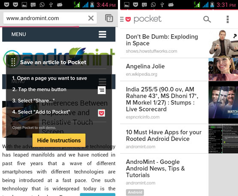Open the India 255/5 Live Scorecard item

tap(164, 103)
